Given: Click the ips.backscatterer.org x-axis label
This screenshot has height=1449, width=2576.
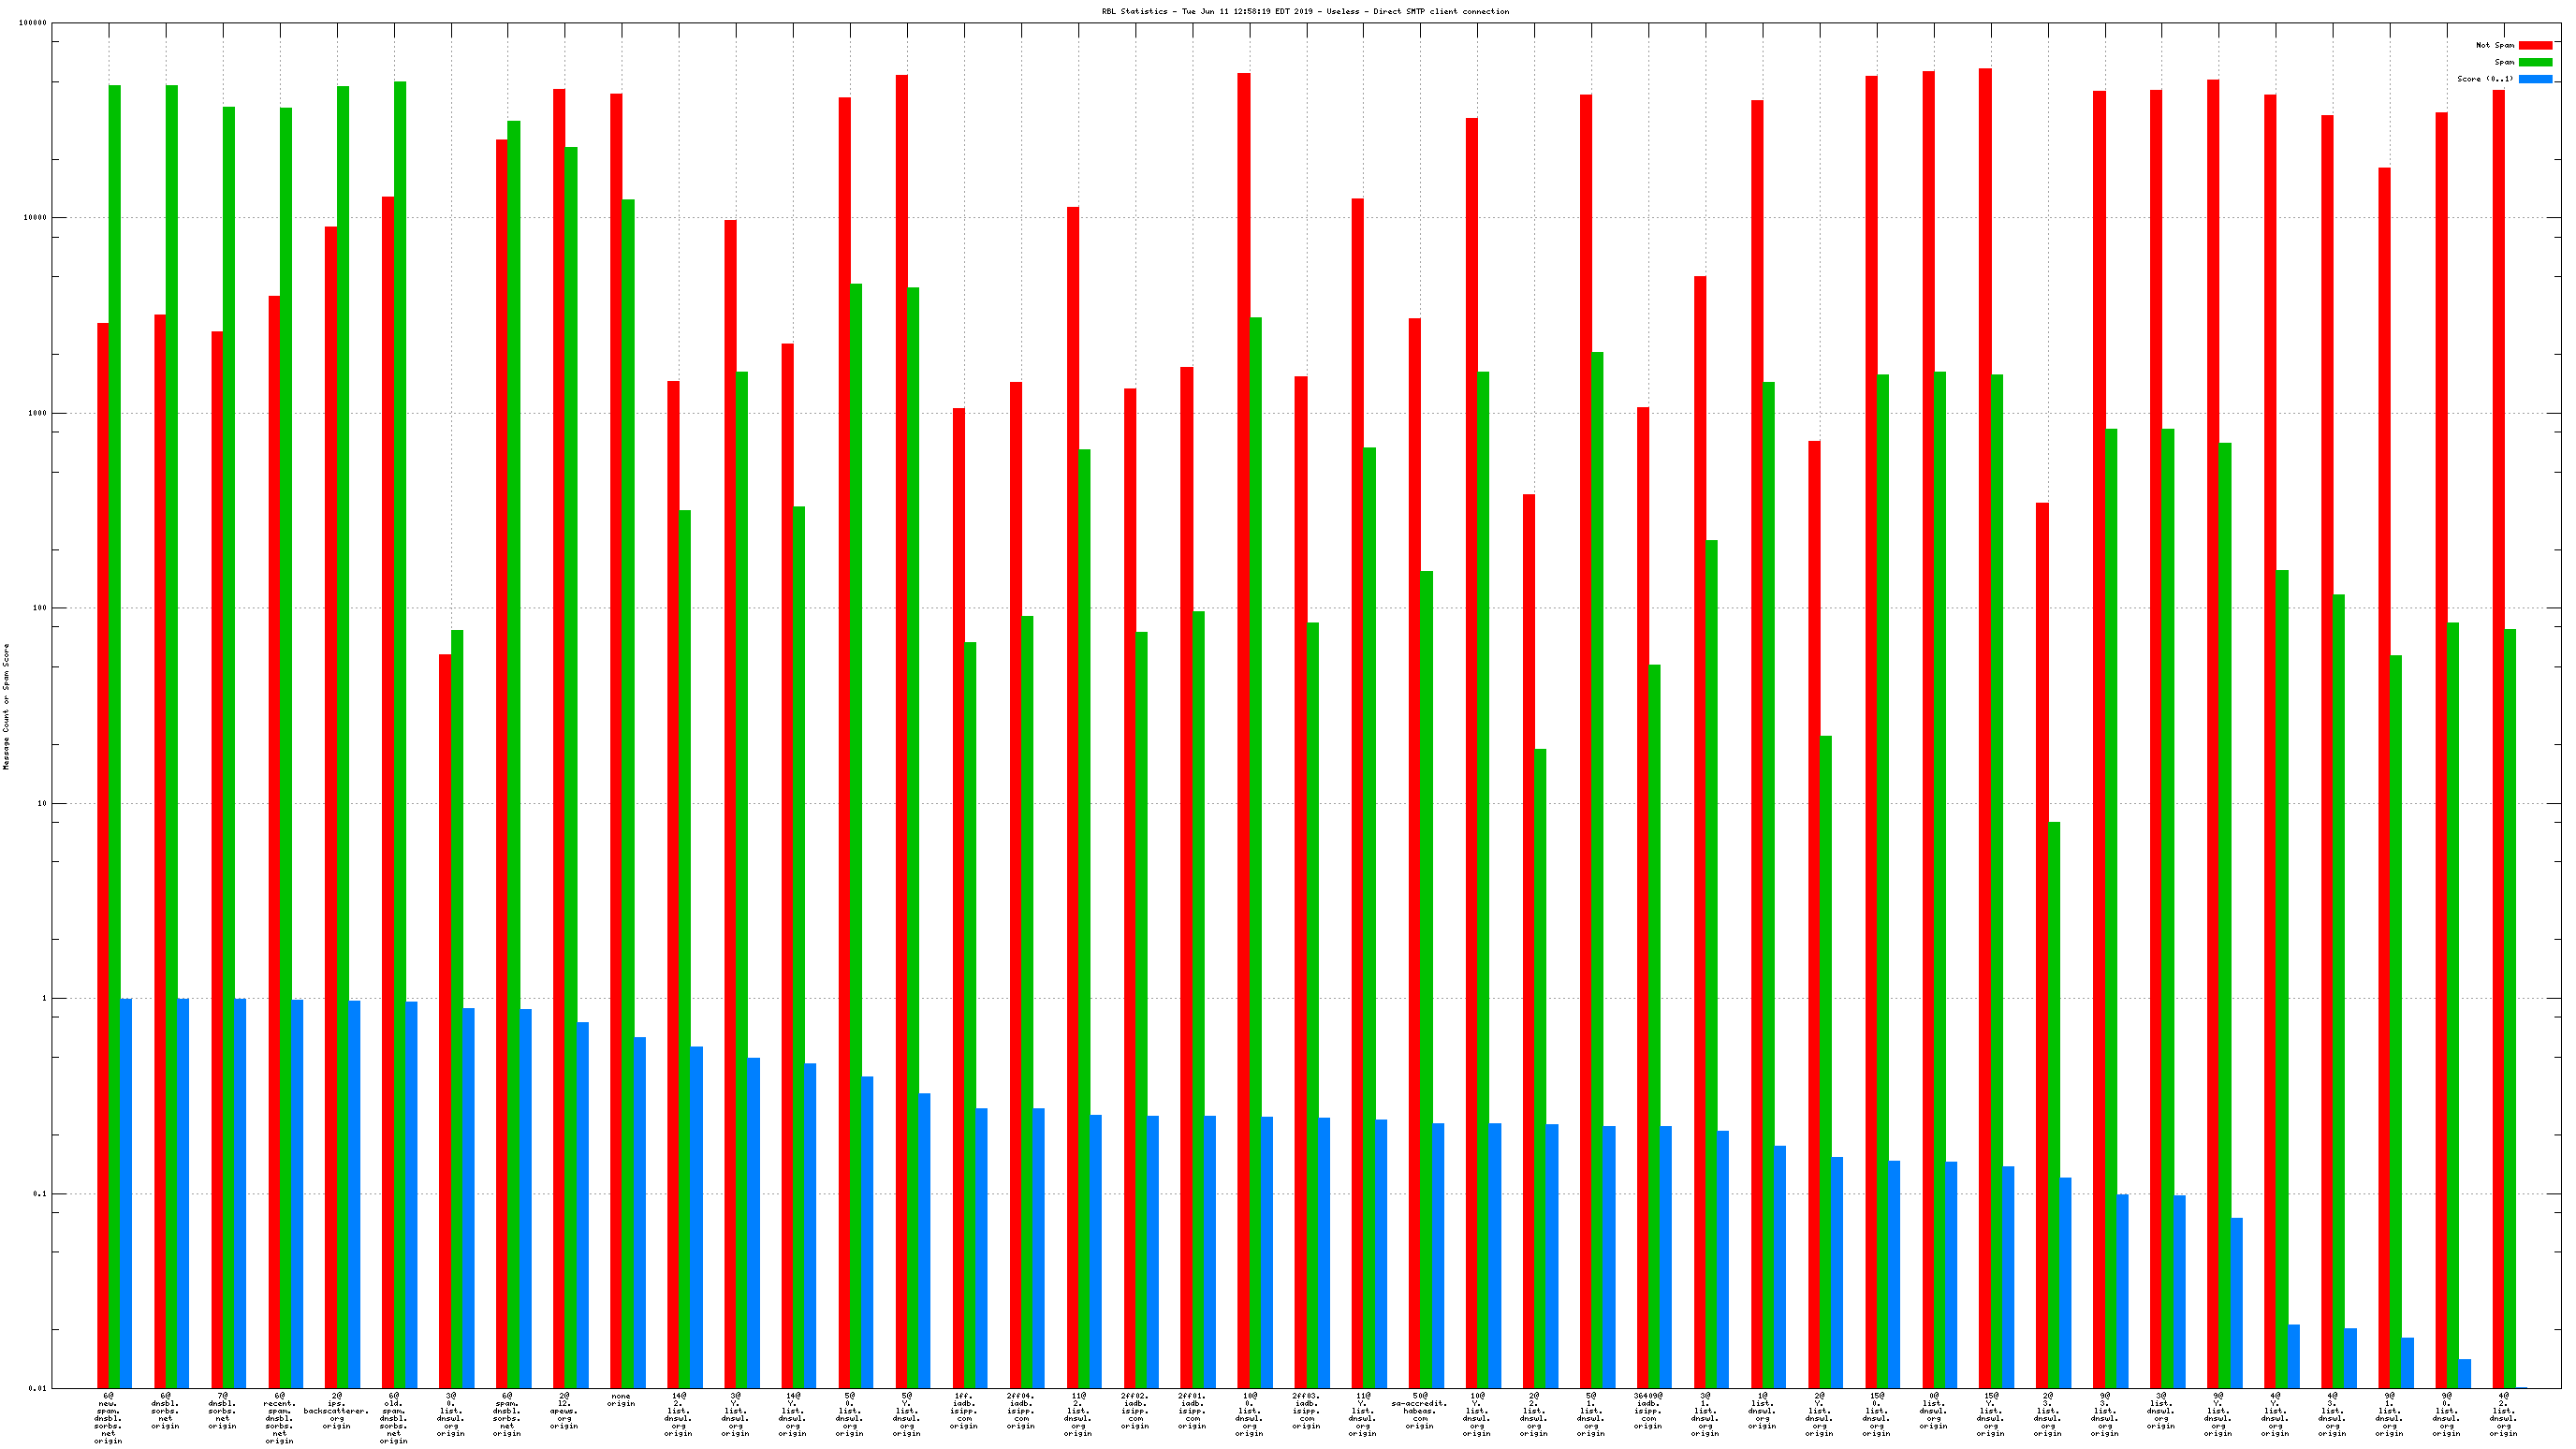Looking at the screenshot, I should 336,1410.
